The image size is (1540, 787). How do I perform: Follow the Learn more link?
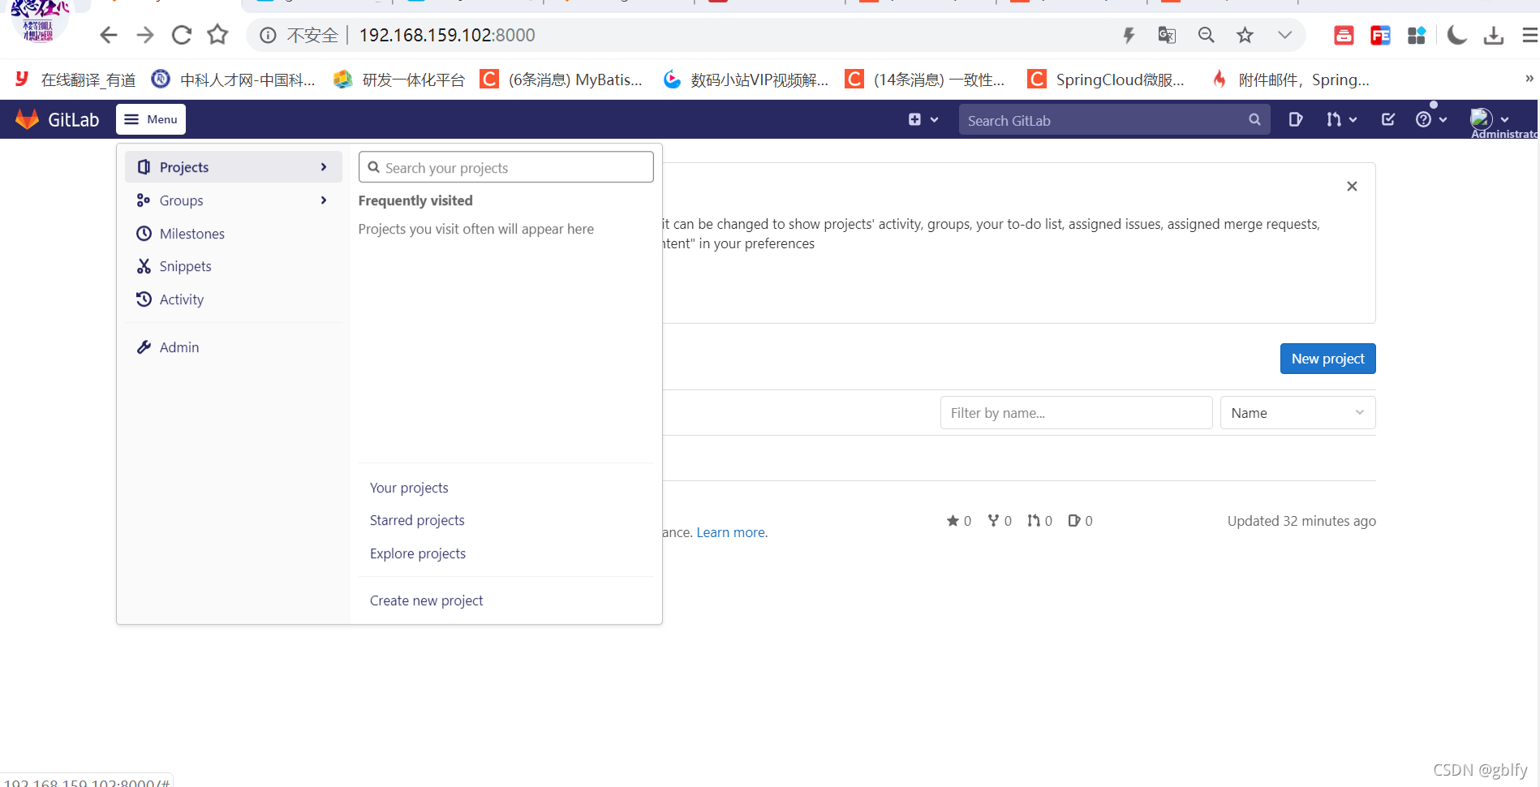point(729,531)
